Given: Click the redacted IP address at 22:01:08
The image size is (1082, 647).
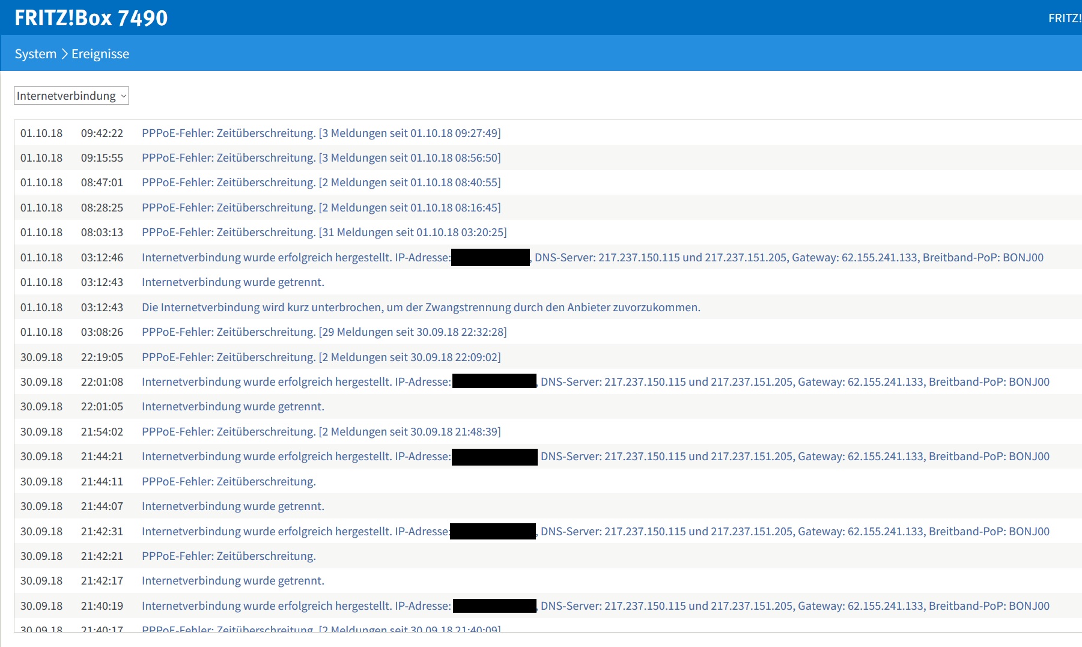Looking at the screenshot, I should point(494,381).
